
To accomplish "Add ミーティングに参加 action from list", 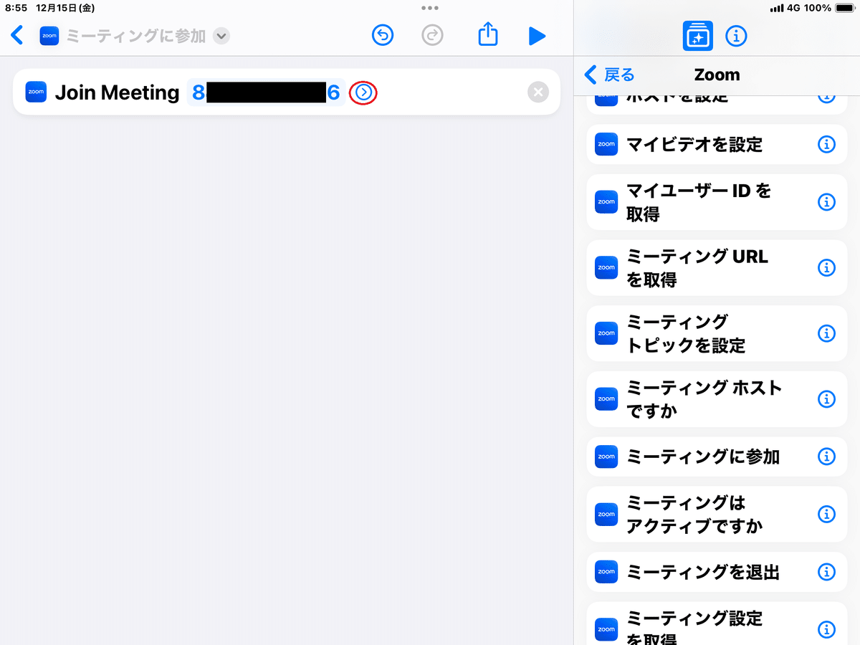I will [x=717, y=457].
